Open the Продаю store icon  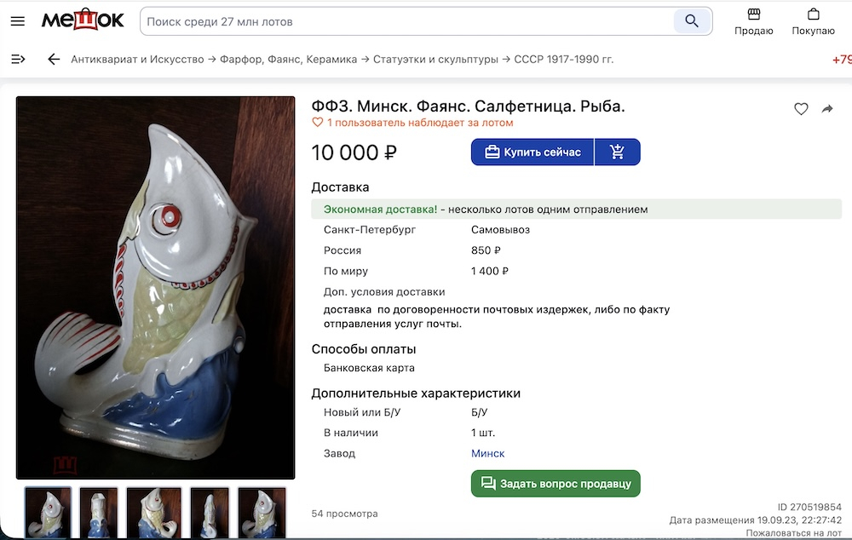(753, 21)
